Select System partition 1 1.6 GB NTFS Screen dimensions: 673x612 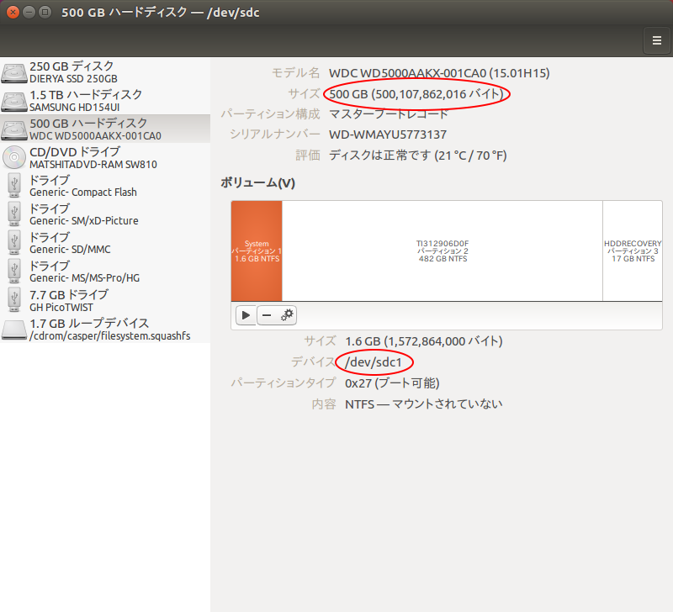[257, 251]
